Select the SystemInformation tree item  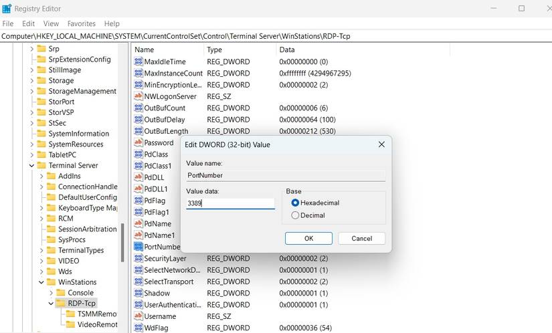[79, 134]
